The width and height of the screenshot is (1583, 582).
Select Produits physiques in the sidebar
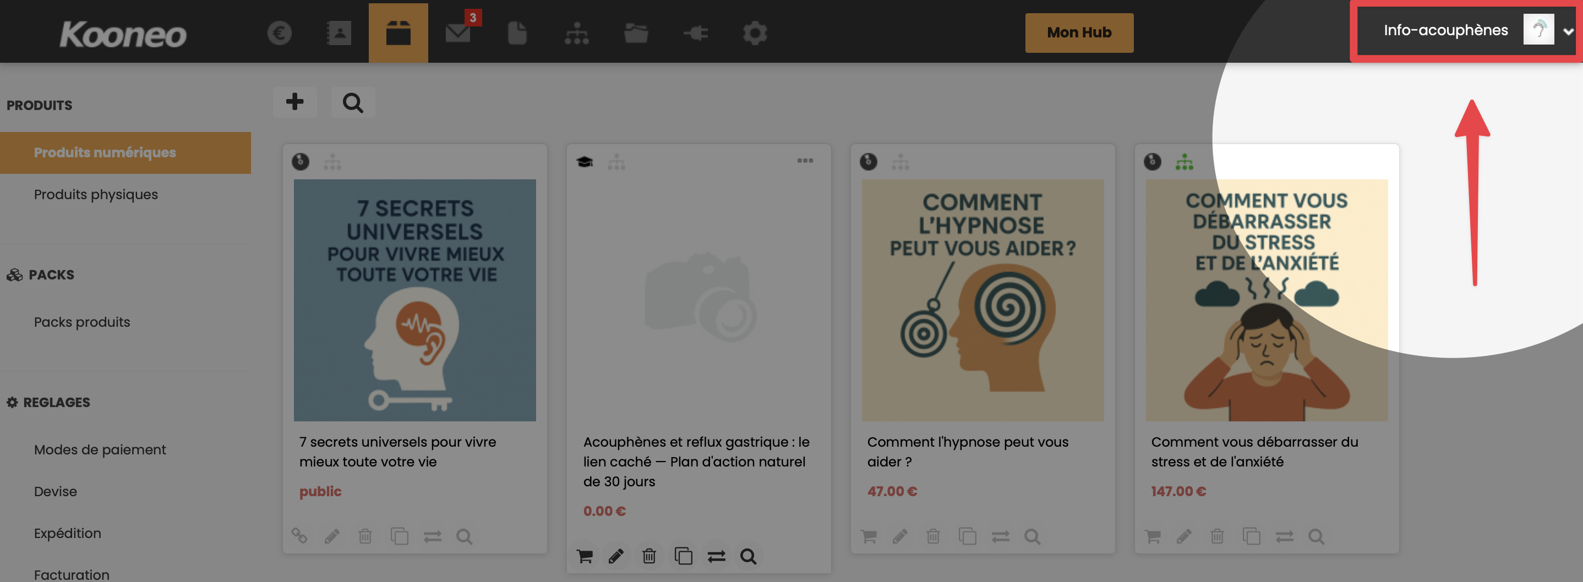click(96, 194)
